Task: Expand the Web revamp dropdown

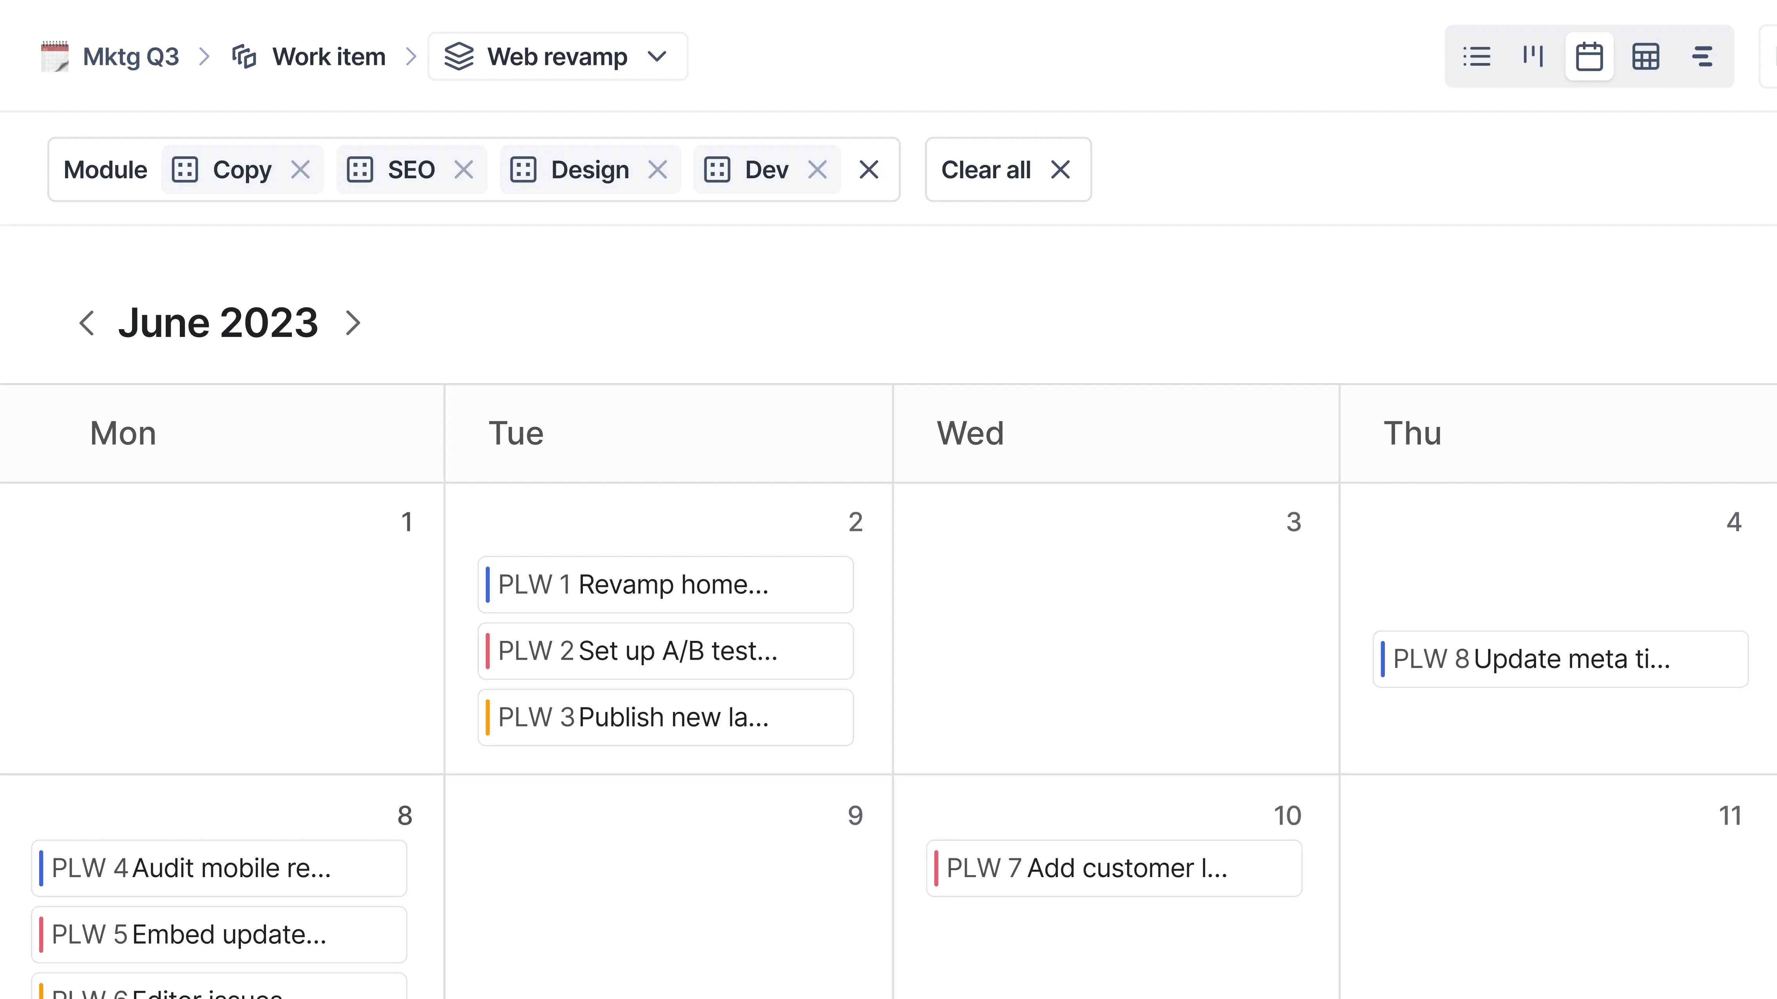Action: pyautogui.click(x=657, y=56)
